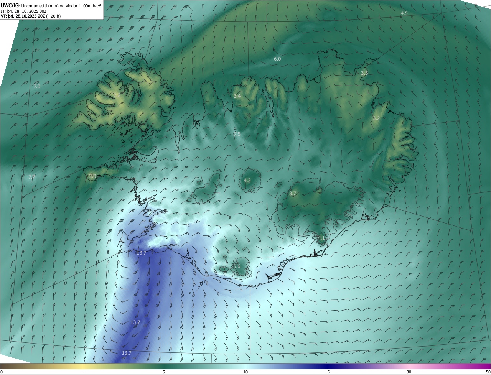This screenshot has width=491, height=375.
Task: Click the 30 tick label on the color scale
Action: click(409, 372)
